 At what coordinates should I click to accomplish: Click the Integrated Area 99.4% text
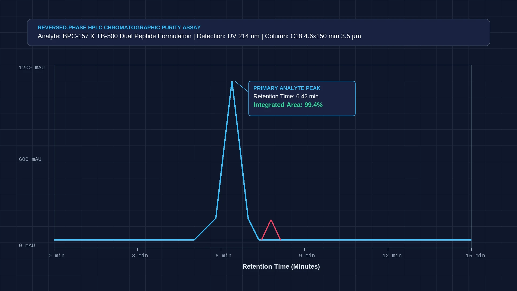[x=288, y=105]
